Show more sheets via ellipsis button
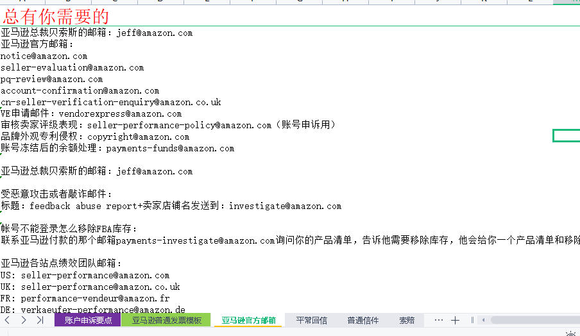Image resolution: width=580 pixels, height=336 pixels. coord(439,320)
